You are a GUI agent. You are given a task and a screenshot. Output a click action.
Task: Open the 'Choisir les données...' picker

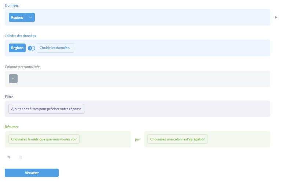click(x=55, y=48)
